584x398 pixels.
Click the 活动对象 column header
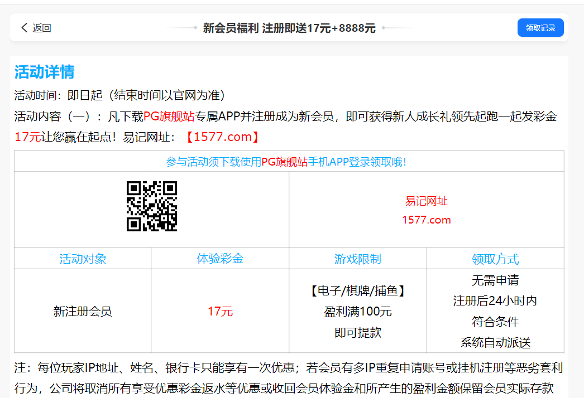(83, 259)
